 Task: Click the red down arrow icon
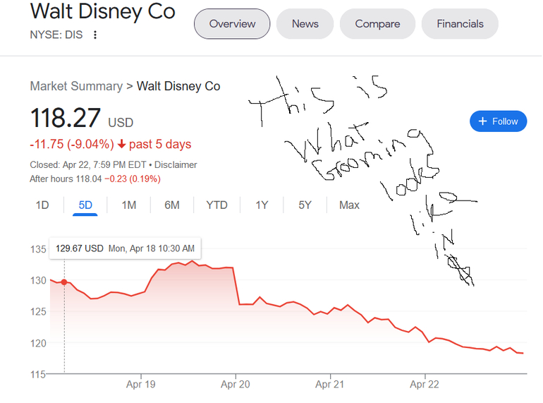pyautogui.click(x=122, y=145)
